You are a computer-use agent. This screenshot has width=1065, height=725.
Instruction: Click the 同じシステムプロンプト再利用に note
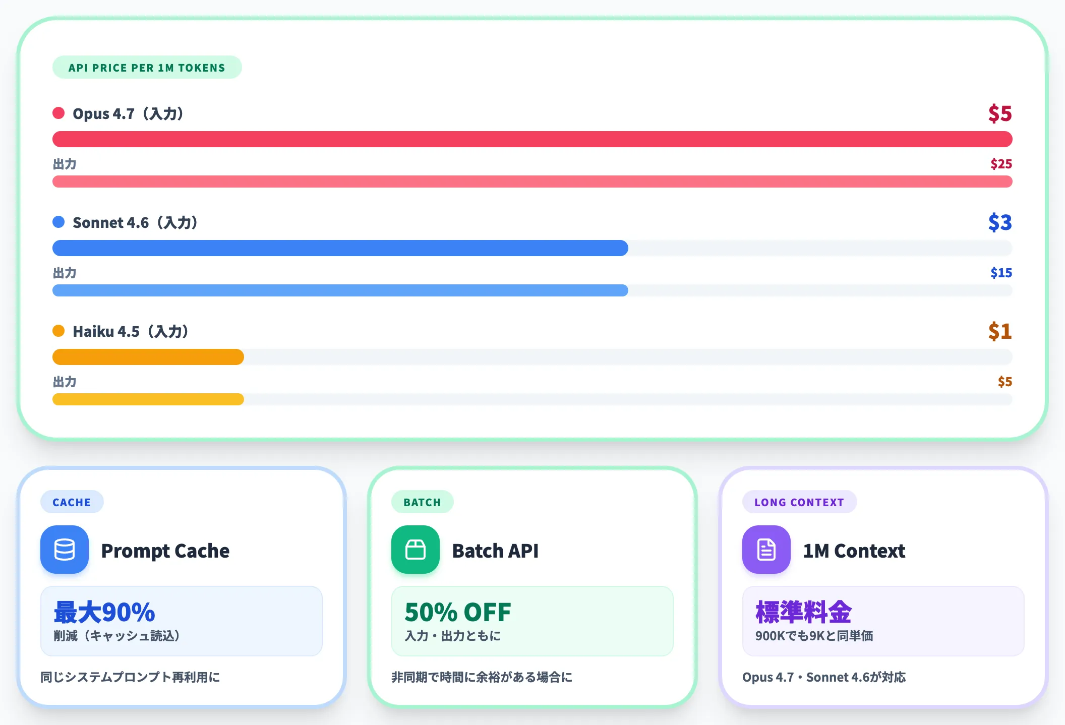130,677
